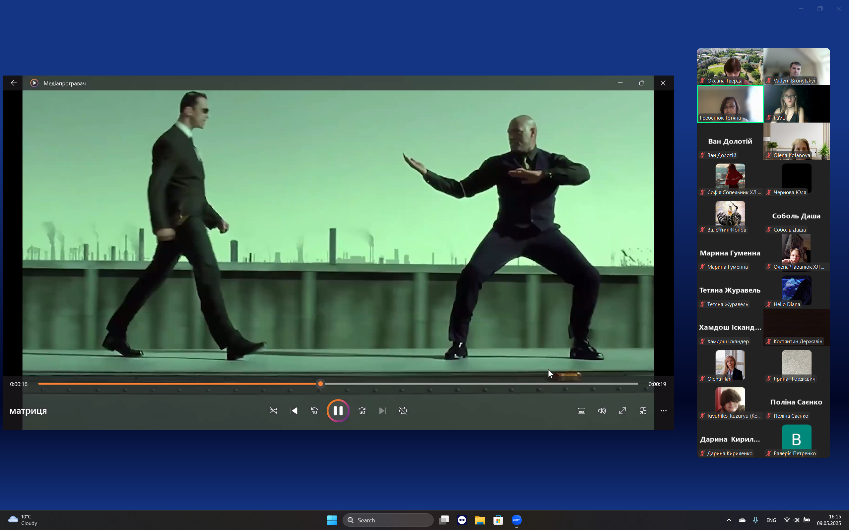
Task: Close the media player window
Action: pyautogui.click(x=663, y=83)
